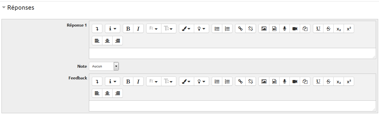Screen dimensions: 379x115
Task: Remove link in Feedback editor
Action: tap(251, 81)
